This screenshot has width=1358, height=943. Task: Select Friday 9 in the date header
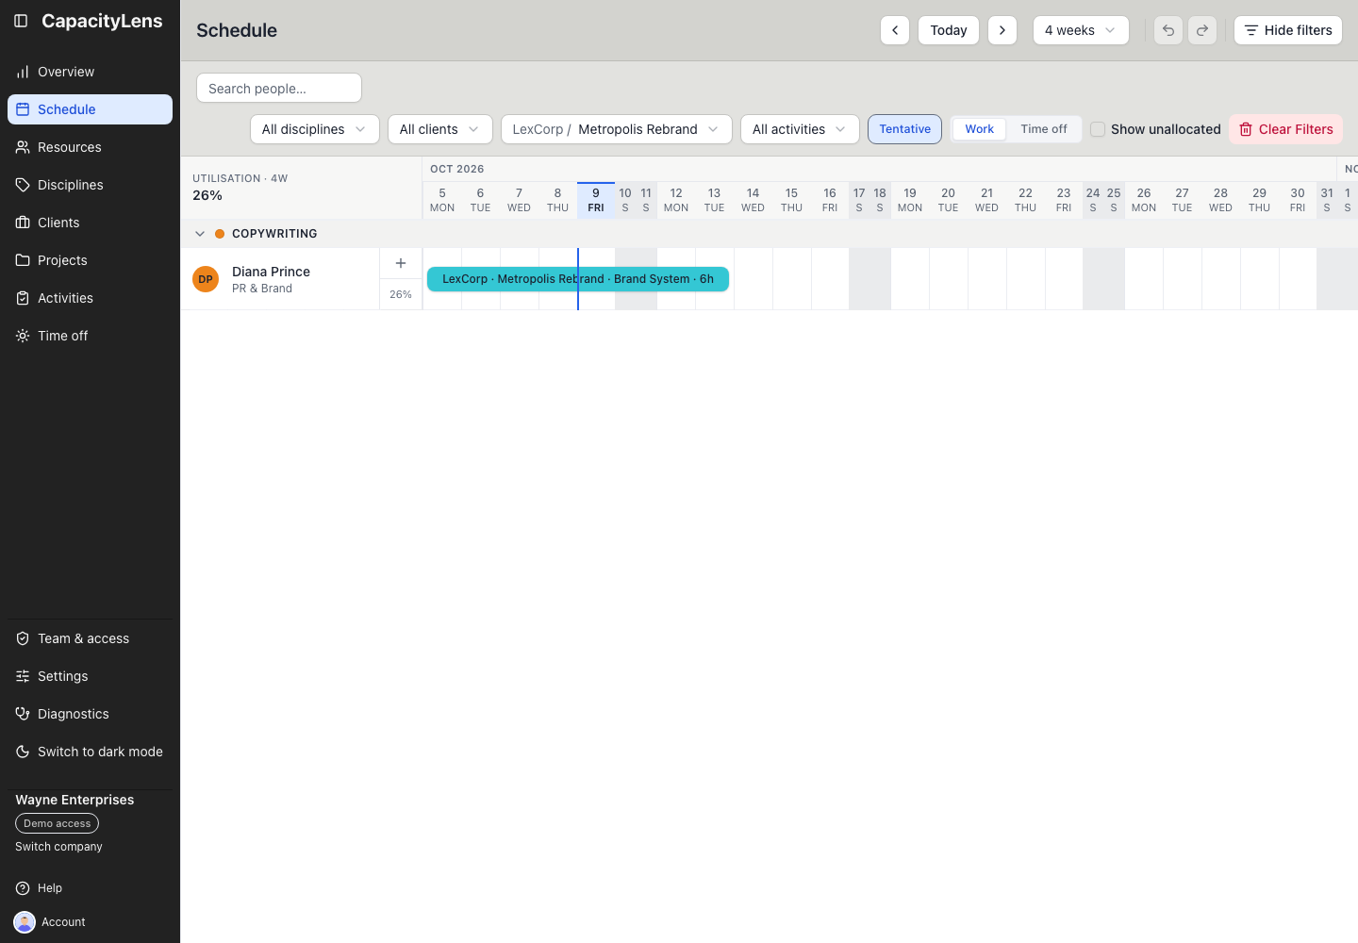596,200
